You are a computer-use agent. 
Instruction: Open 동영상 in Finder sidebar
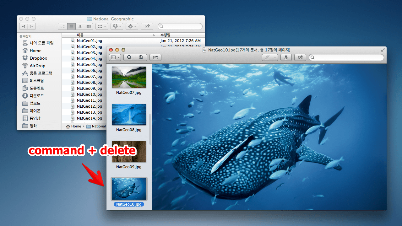(x=31, y=118)
